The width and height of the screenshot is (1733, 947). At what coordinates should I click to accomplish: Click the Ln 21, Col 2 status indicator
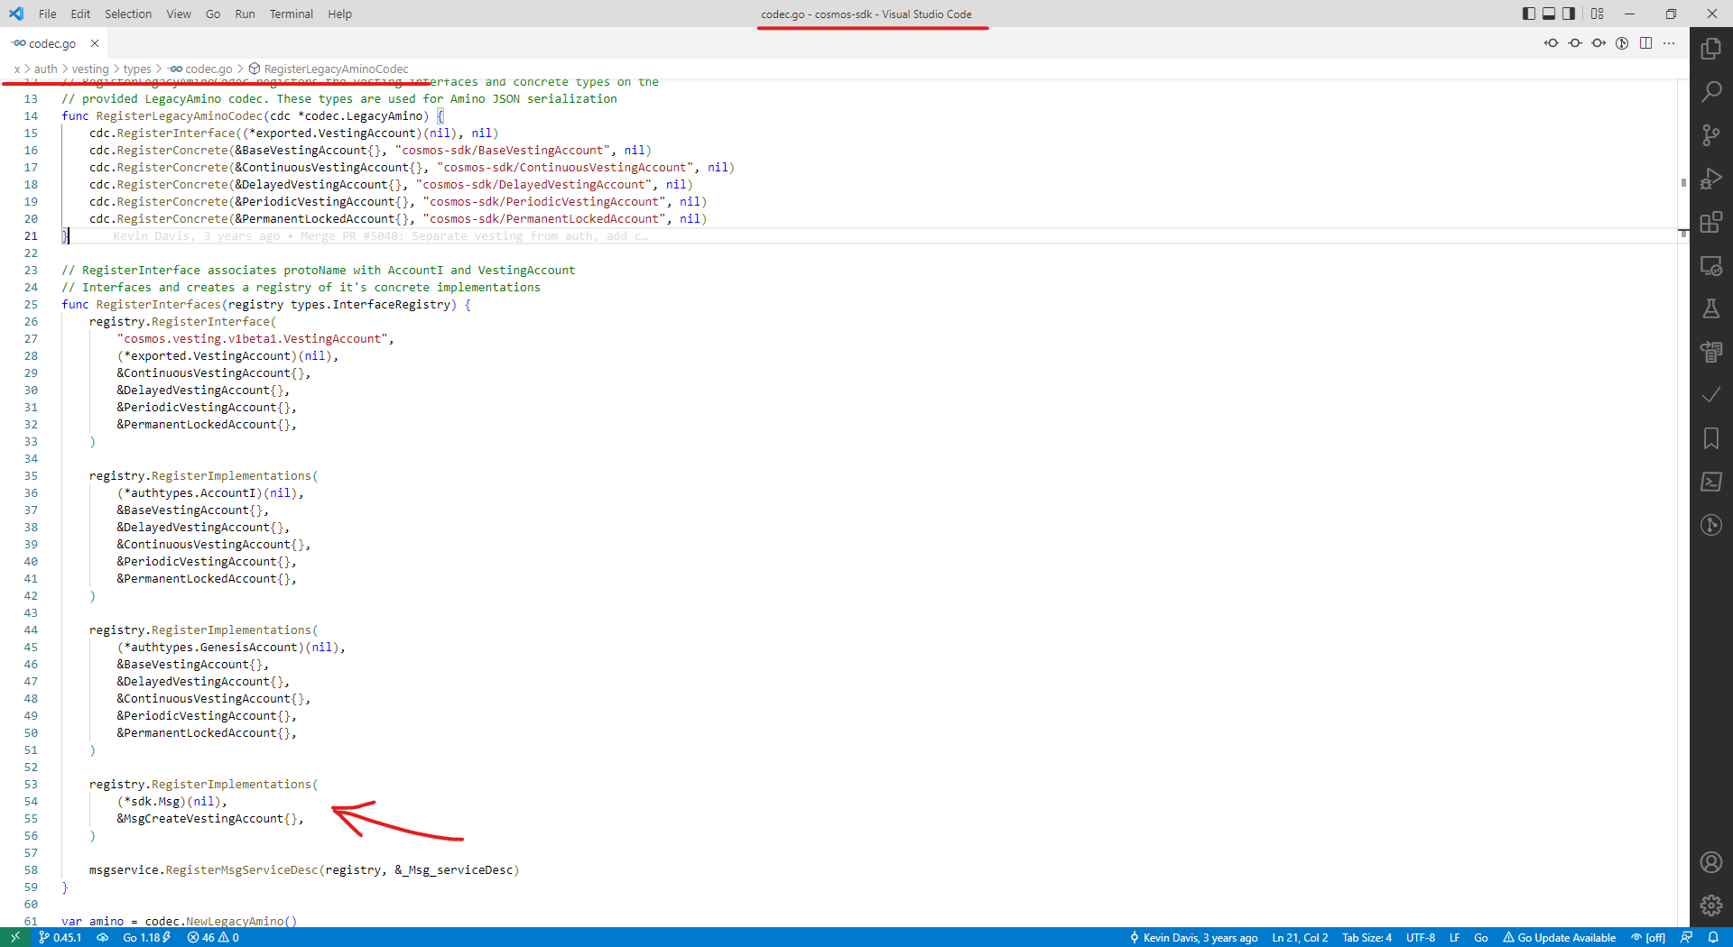click(1300, 937)
